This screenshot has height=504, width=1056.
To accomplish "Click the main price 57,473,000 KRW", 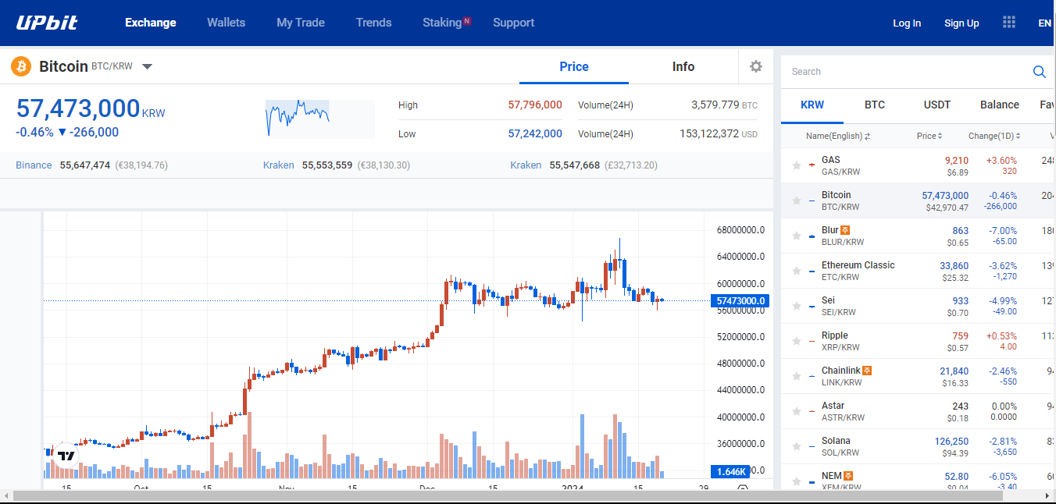I will click(x=91, y=108).
